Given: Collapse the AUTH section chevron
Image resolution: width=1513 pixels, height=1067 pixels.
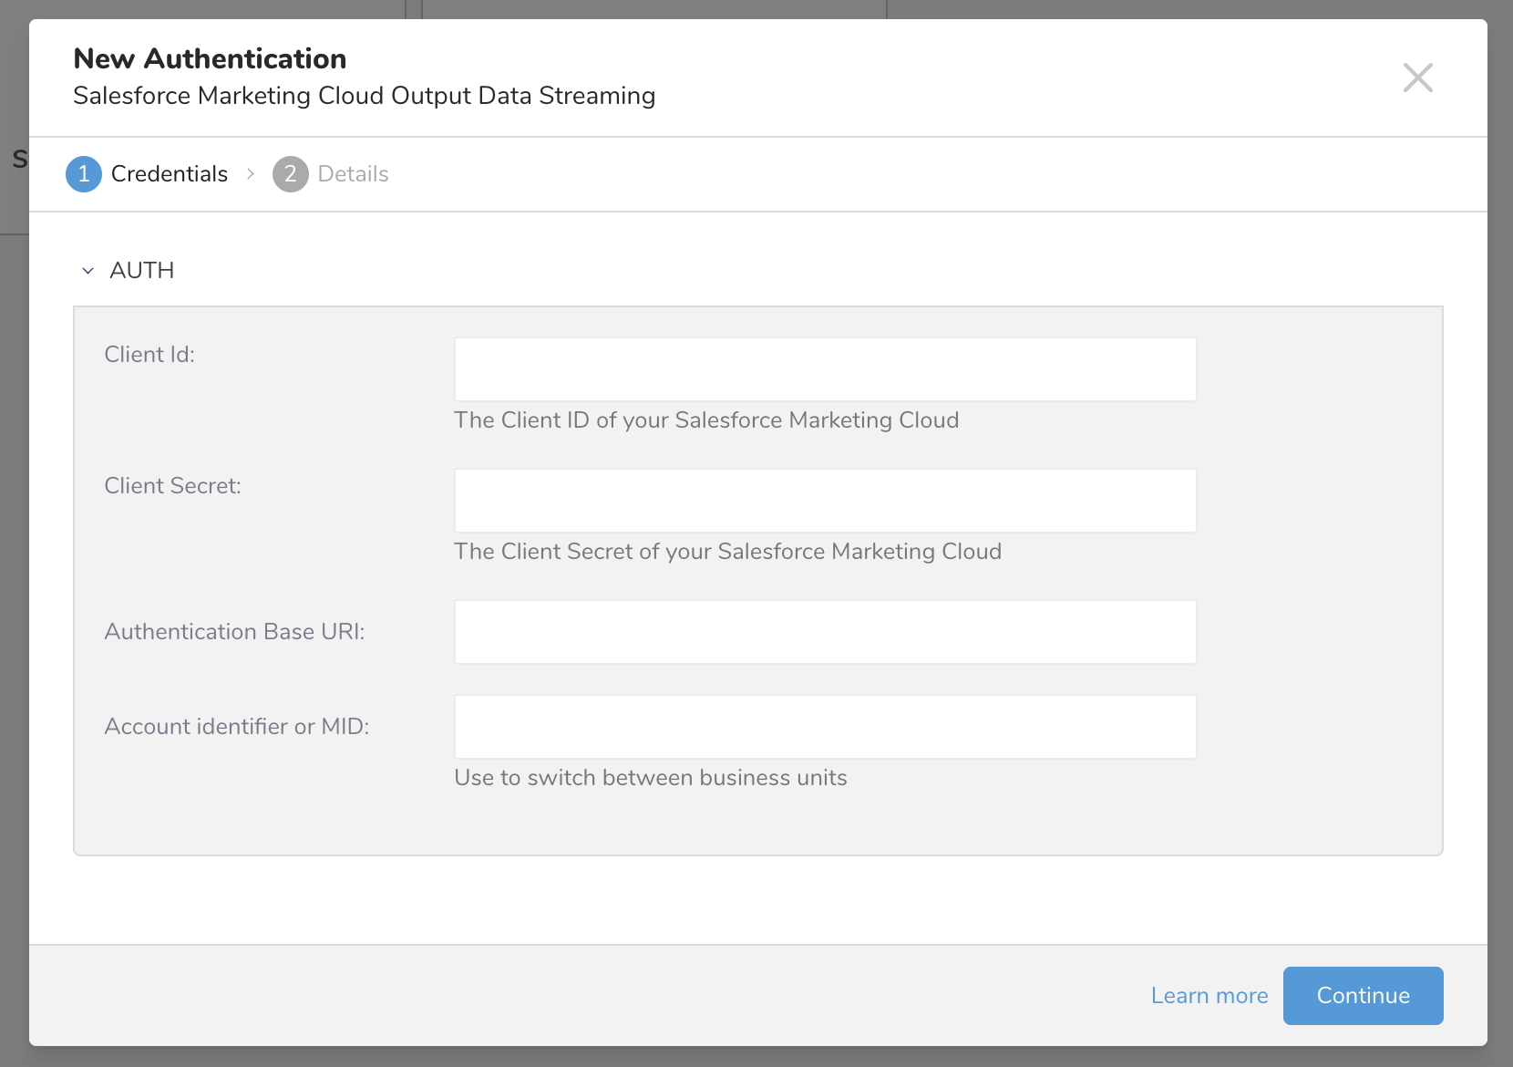Looking at the screenshot, I should tap(88, 271).
